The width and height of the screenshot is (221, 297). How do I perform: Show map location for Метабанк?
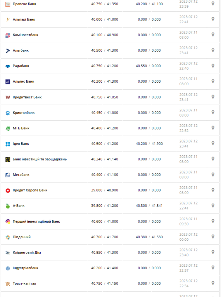click(213, 174)
